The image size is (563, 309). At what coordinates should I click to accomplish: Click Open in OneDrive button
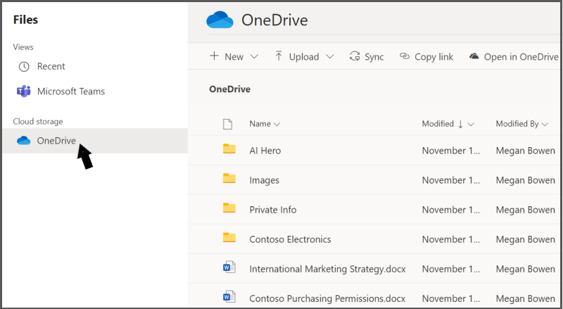(x=514, y=56)
